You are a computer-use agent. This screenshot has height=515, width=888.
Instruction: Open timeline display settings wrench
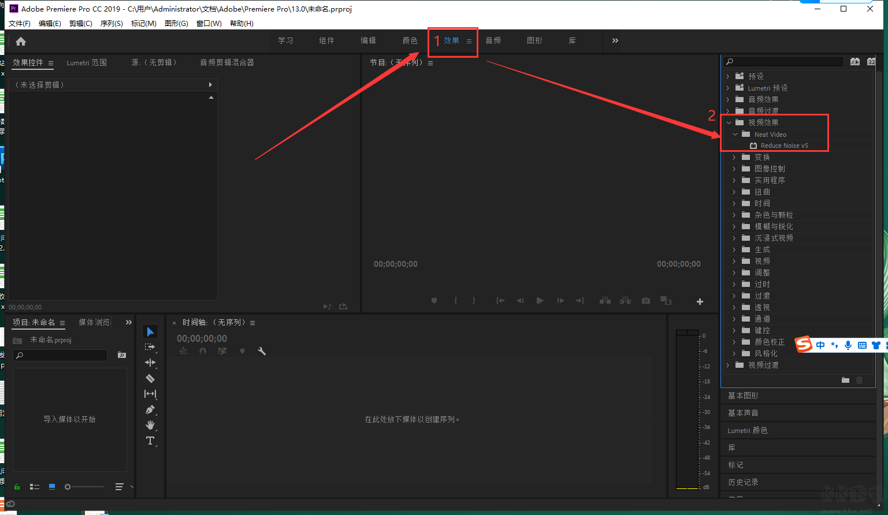tap(262, 351)
